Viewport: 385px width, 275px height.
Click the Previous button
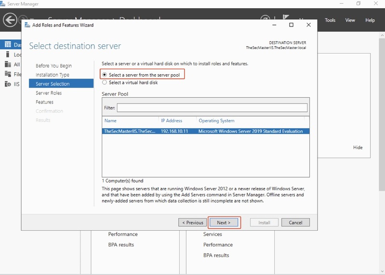(193, 223)
